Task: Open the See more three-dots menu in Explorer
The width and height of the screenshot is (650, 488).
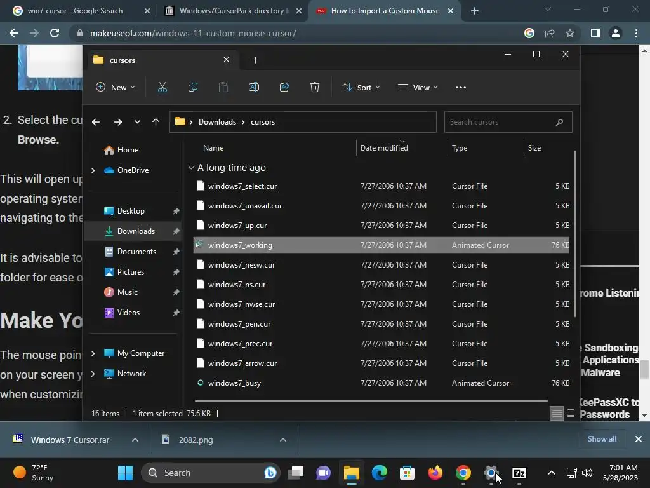Action: 461,87
